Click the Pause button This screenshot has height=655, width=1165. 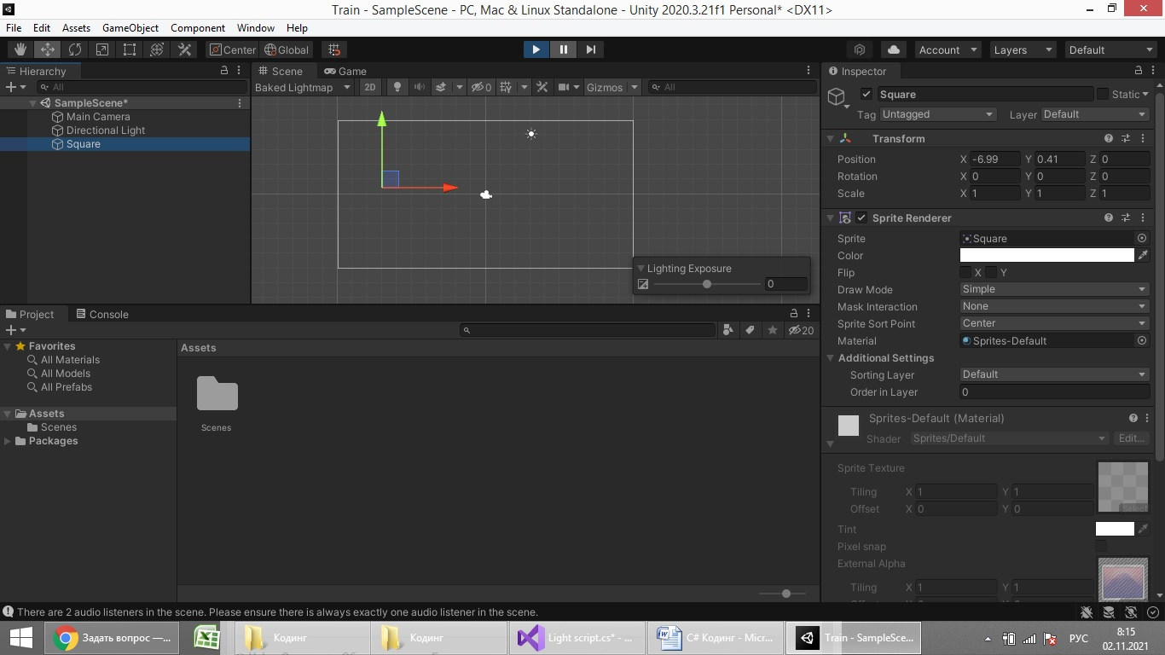pyautogui.click(x=563, y=49)
